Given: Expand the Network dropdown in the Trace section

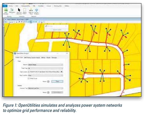Looking at the screenshot, I should click(46, 65).
